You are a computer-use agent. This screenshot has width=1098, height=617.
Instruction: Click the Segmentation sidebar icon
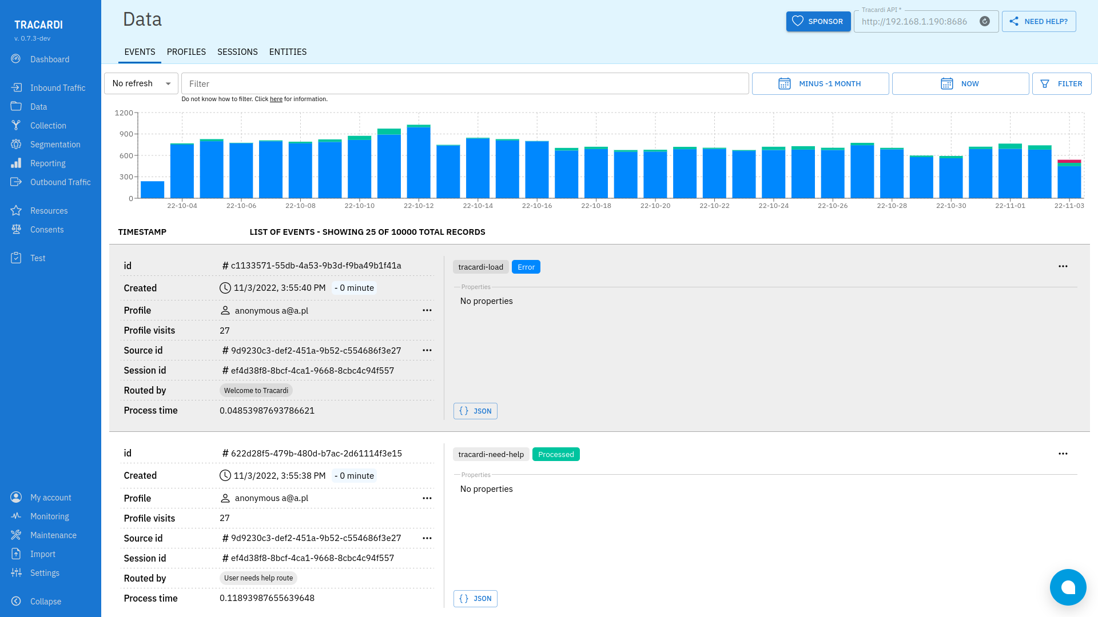coord(16,144)
